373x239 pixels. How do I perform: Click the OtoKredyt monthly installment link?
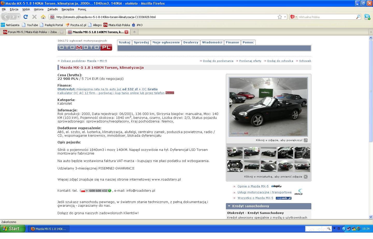point(107,89)
